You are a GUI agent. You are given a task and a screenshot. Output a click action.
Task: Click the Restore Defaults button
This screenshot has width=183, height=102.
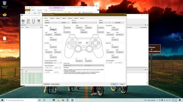55,84
